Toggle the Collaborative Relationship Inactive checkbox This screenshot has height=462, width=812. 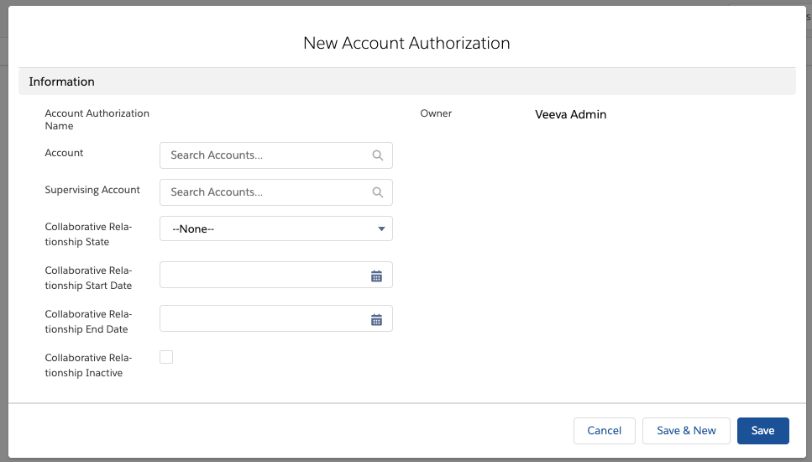[x=166, y=357]
